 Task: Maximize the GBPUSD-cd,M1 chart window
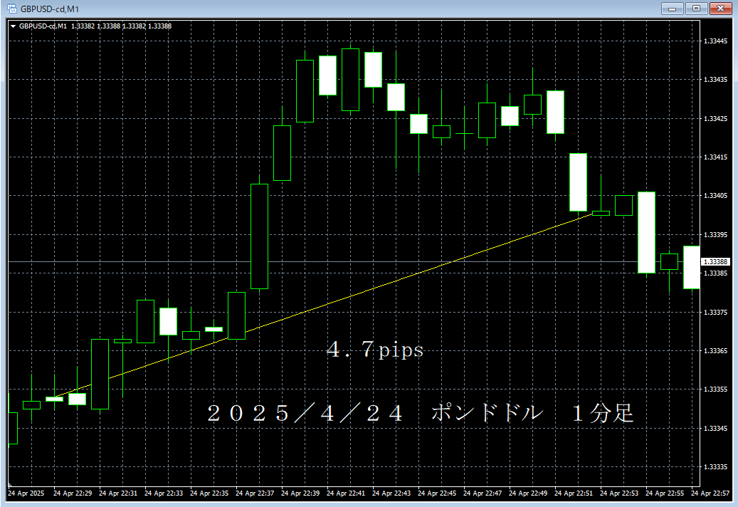[x=696, y=9]
